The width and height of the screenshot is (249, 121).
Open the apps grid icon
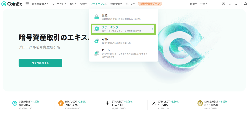coord(27,4)
